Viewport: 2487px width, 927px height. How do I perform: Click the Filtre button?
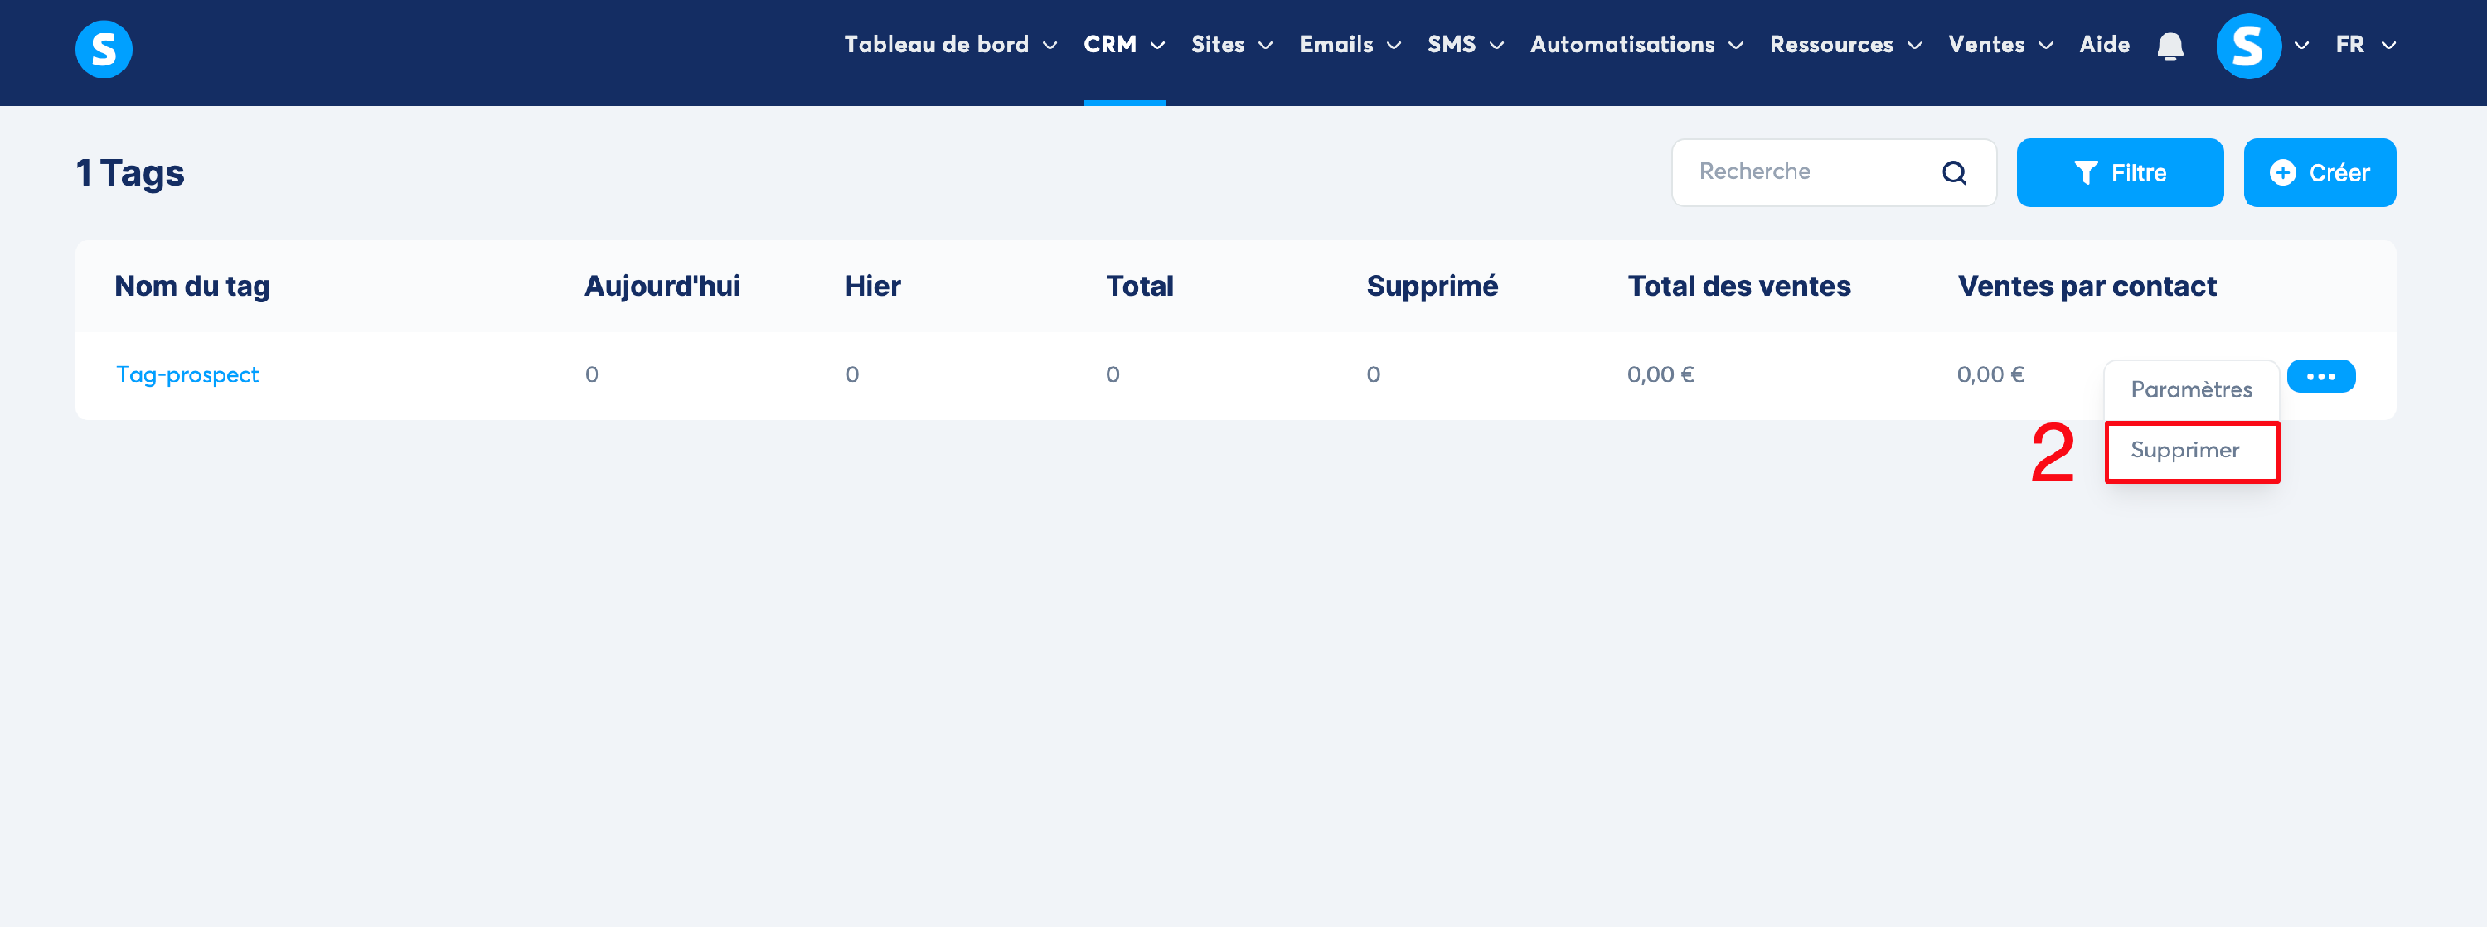coord(2119,172)
